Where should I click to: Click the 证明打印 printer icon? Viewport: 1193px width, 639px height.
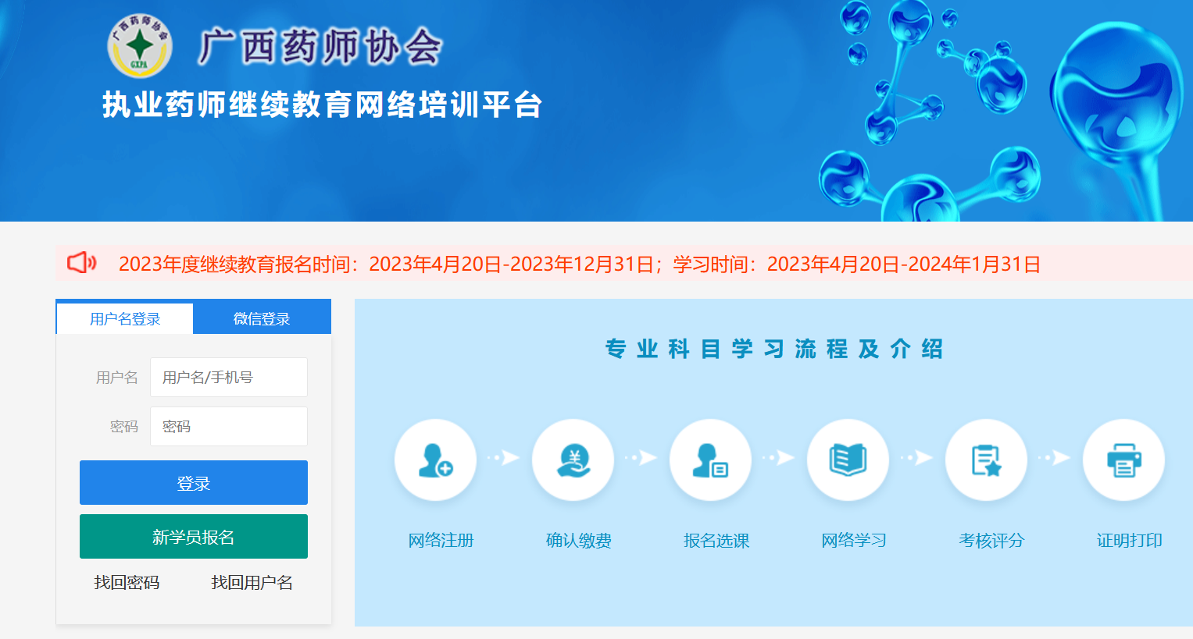(x=1123, y=460)
